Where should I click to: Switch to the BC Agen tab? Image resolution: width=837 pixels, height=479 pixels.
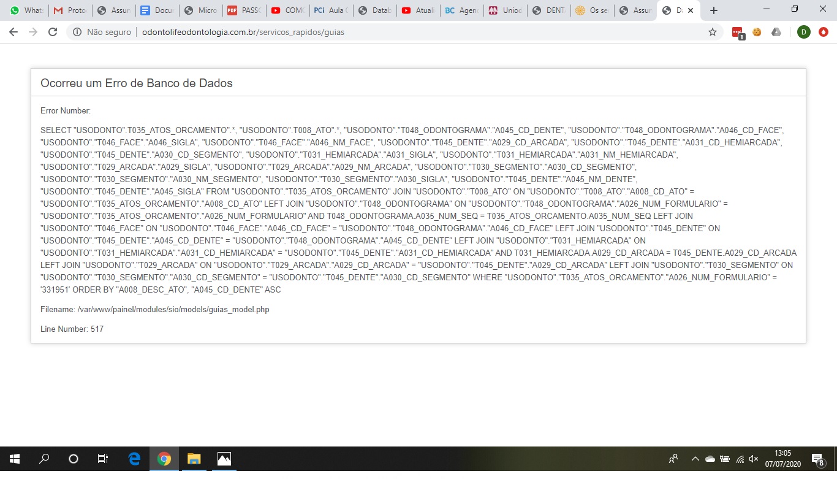[461, 10]
